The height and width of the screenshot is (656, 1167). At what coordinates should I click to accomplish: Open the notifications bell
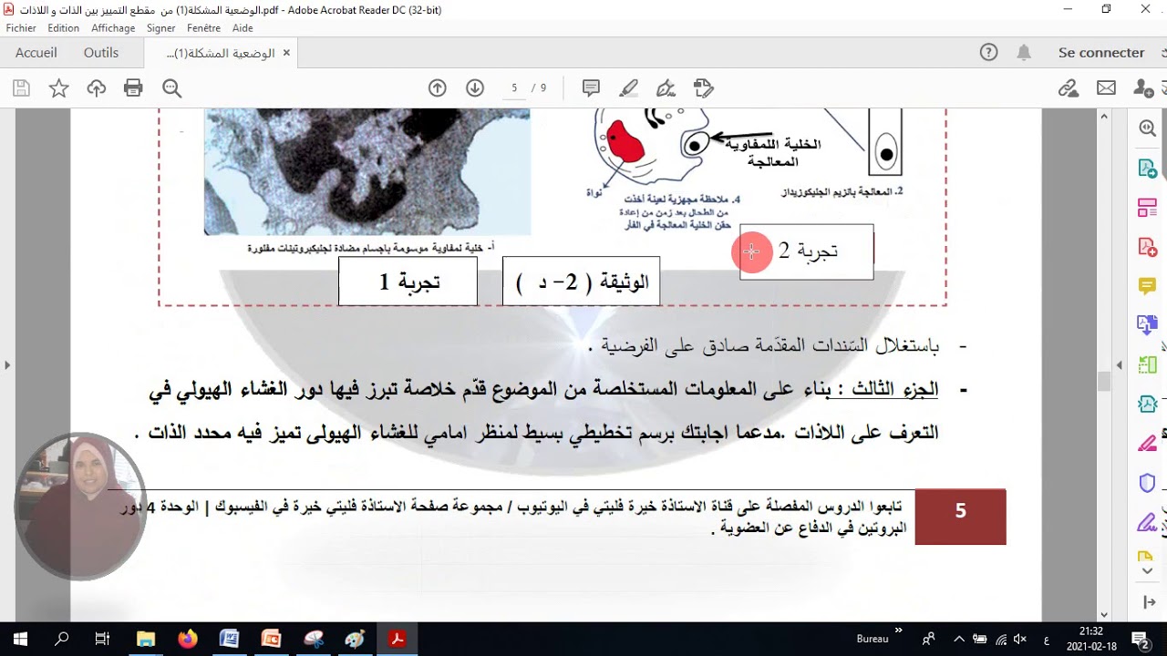coord(1024,53)
